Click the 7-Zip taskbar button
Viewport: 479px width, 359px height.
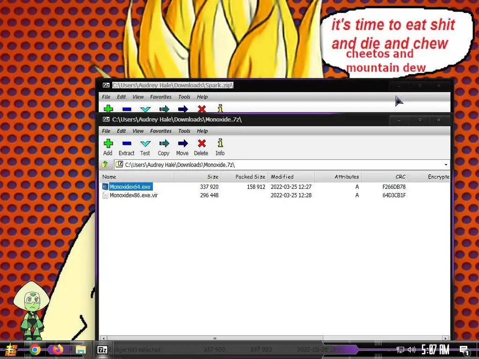click(102, 350)
